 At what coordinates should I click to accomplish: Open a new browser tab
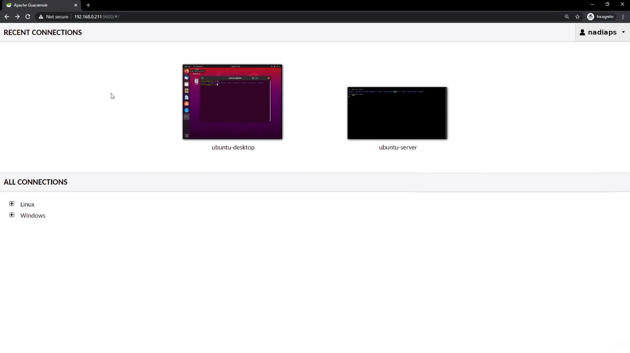(x=88, y=5)
